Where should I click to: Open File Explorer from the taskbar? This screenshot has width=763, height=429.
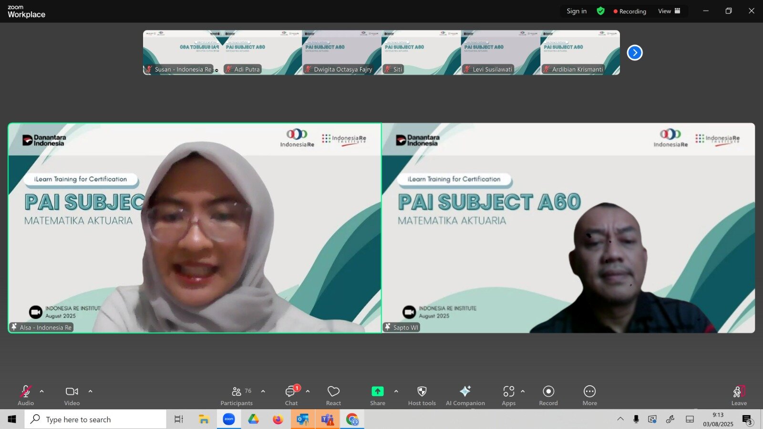(x=204, y=419)
